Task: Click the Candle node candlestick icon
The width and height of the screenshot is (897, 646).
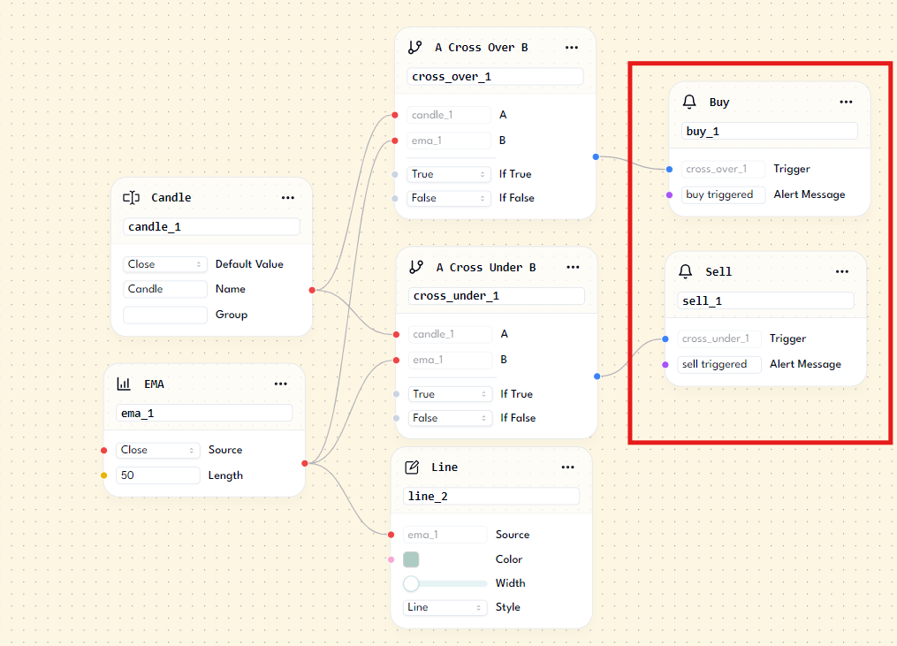Action: tap(132, 198)
